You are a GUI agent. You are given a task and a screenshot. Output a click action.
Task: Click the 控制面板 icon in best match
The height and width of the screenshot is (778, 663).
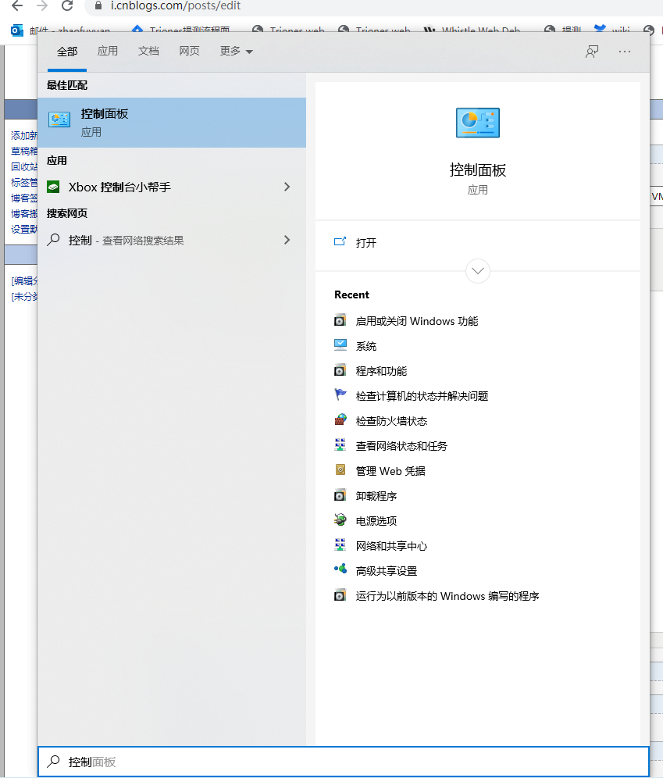(59, 119)
